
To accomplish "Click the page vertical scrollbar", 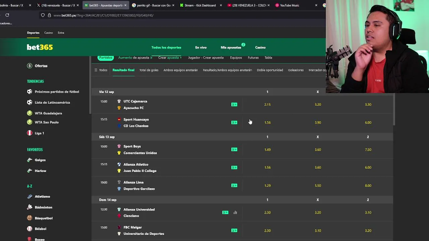I will [x=394, y=109].
